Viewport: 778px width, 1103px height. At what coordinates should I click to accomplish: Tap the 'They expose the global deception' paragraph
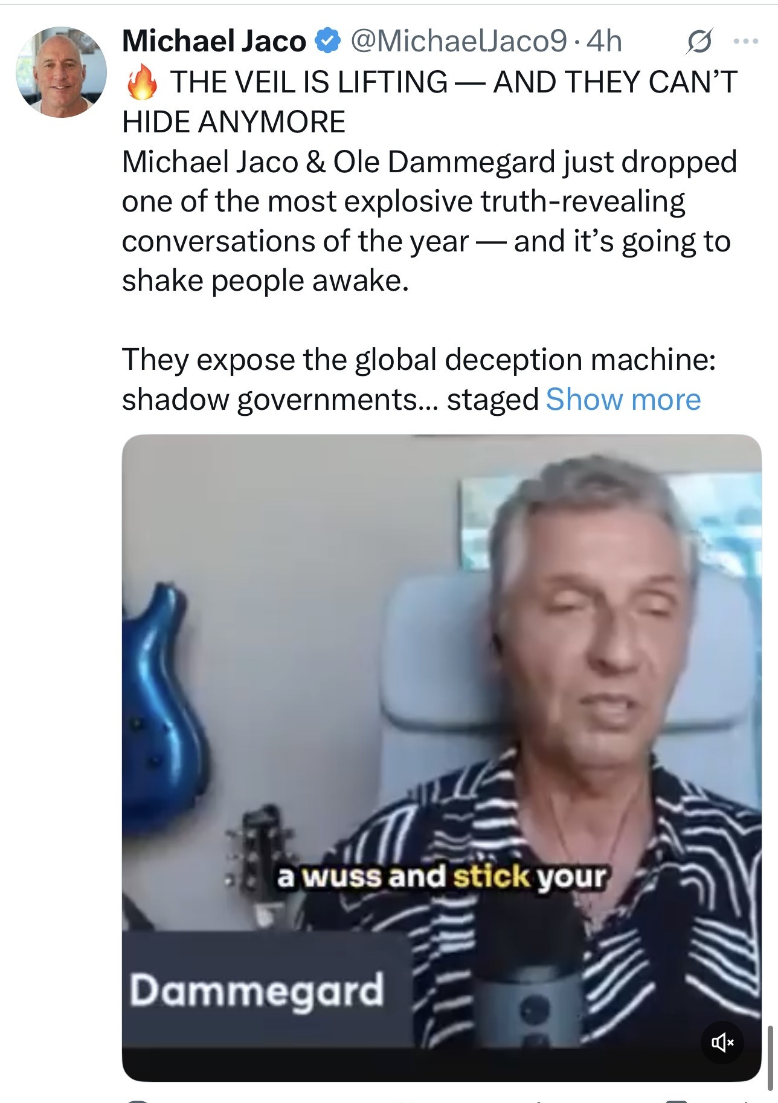click(419, 380)
